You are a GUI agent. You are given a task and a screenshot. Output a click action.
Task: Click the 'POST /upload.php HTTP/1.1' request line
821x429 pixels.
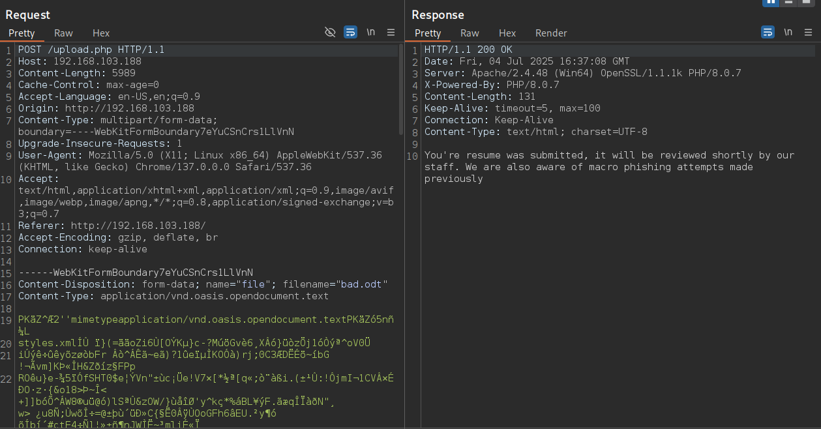tap(91, 50)
